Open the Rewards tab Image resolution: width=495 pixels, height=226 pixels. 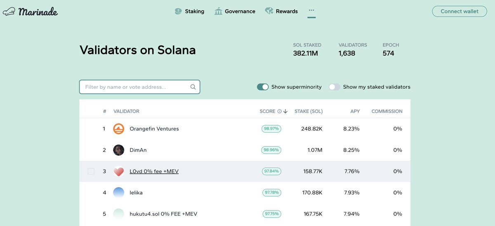click(281, 11)
